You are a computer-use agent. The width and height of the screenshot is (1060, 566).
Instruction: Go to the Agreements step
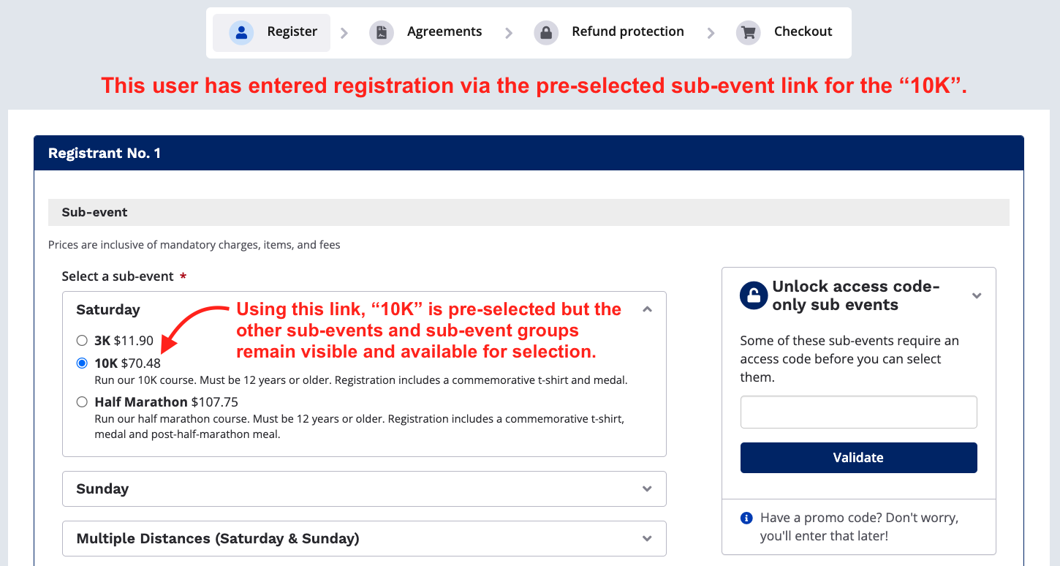coord(444,31)
